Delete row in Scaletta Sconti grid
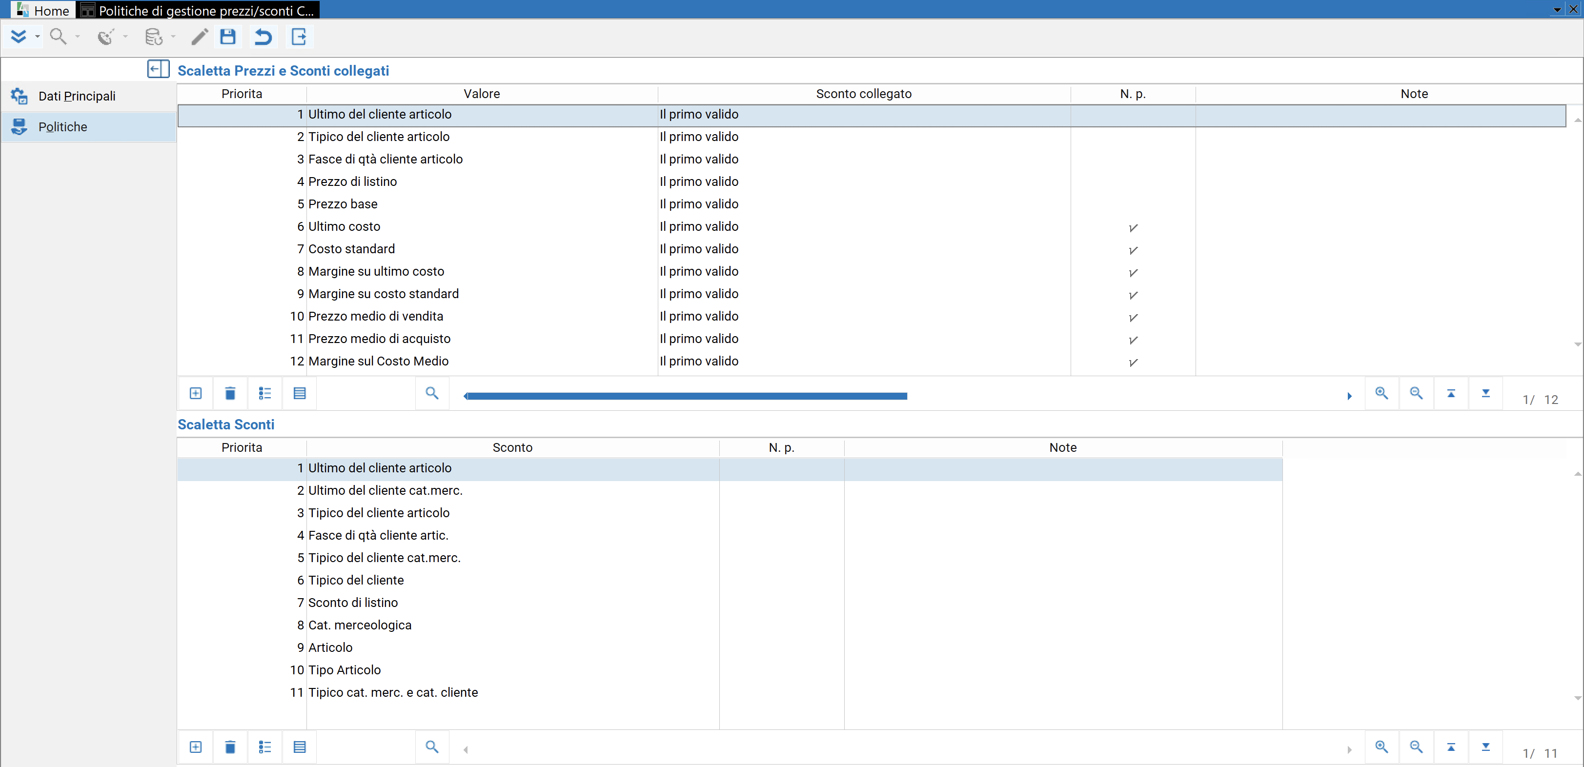Image resolution: width=1584 pixels, height=767 pixels. [x=230, y=747]
